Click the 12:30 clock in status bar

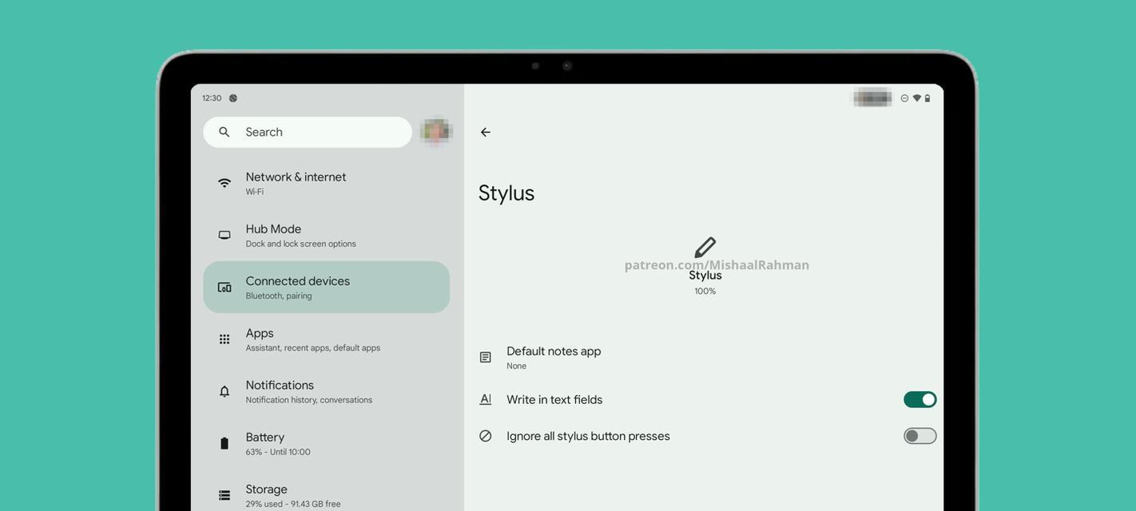coord(212,98)
